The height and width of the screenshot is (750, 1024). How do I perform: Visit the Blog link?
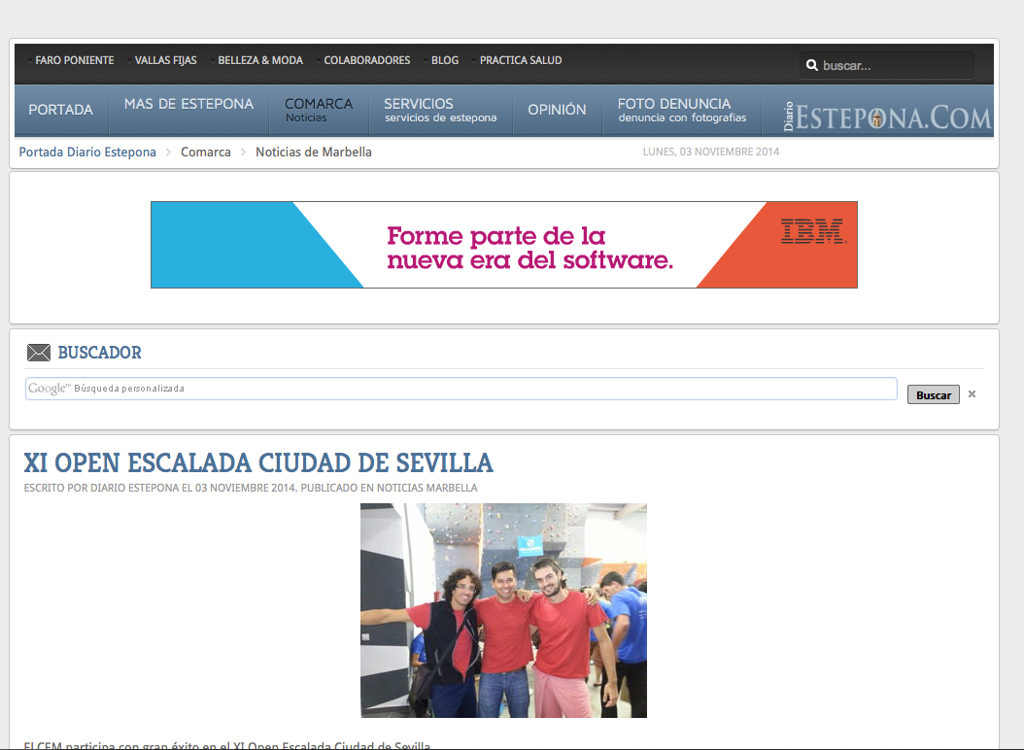[x=444, y=60]
